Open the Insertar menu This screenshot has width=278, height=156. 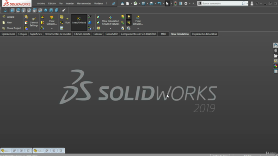click(x=69, y=3)
